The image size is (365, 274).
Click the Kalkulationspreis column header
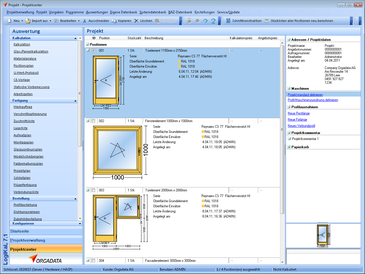click(241, 38)
